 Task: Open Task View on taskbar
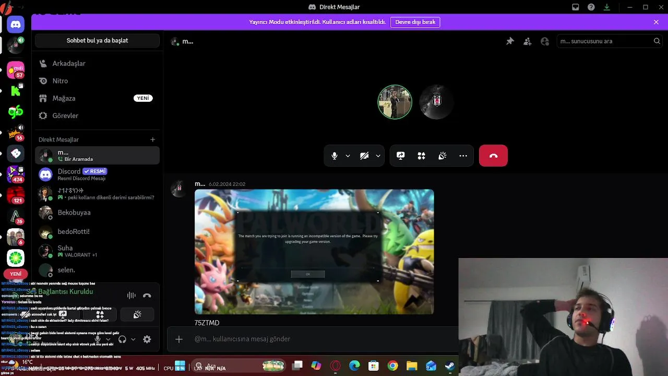pyautogui.click(x=297, y=366)
